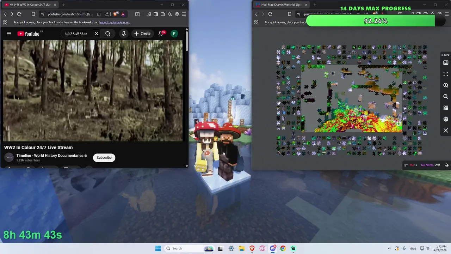Open the Timeline channel avatar
Viewport: 451px width, 254px height.
tap(9, 158)
